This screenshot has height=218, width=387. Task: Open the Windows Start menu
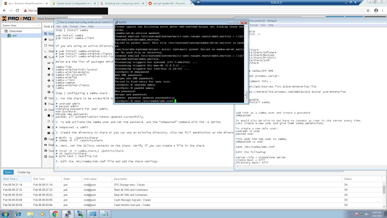coord(5,214)
